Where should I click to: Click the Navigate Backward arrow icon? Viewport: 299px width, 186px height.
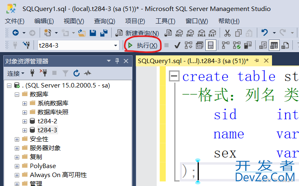[x=16, y=33]
